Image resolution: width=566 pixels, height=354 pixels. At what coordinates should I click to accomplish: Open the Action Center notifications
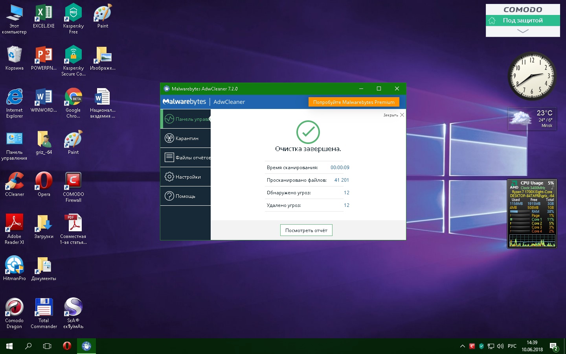pyautogui.click(x=554, y=347)
